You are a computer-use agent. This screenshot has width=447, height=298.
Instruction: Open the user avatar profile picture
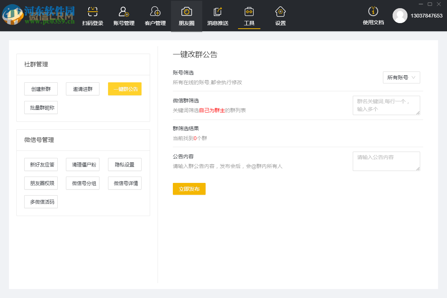tap(400, 16)
